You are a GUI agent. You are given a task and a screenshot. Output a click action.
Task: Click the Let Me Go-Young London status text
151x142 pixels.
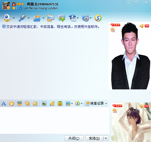(x=41, y=8)
